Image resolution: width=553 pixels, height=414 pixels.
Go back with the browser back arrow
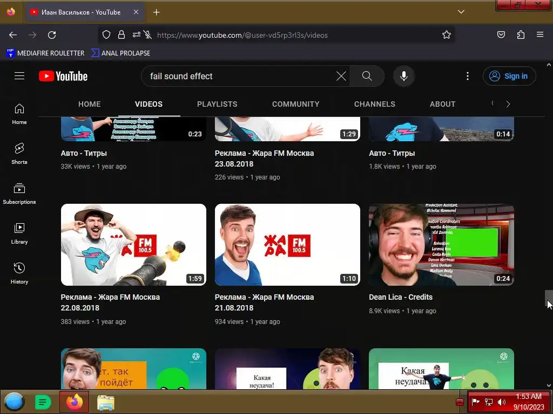(13, 35)
